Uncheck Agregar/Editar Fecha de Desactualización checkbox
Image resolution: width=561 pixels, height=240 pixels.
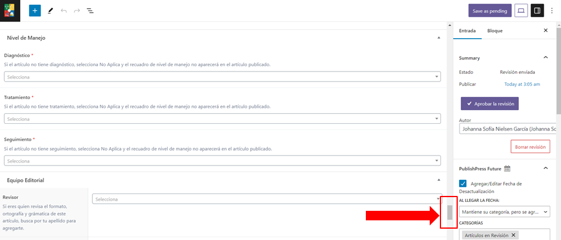click(463, 183)
